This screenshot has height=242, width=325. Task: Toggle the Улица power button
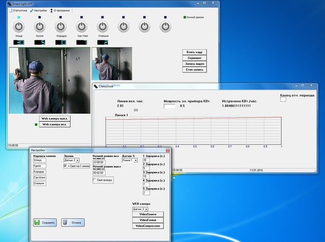[18, 26]
